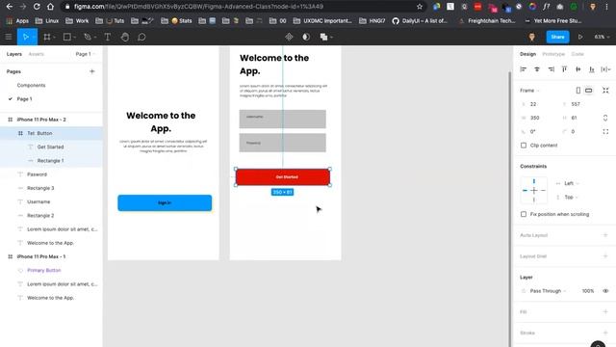Click the Mask icon in toolbar
The width and height of the screenshot is (616, 347).
306,37
